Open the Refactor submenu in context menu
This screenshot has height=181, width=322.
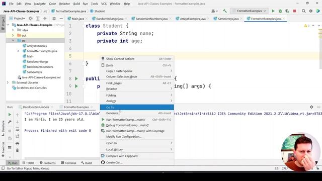point(137,89)
